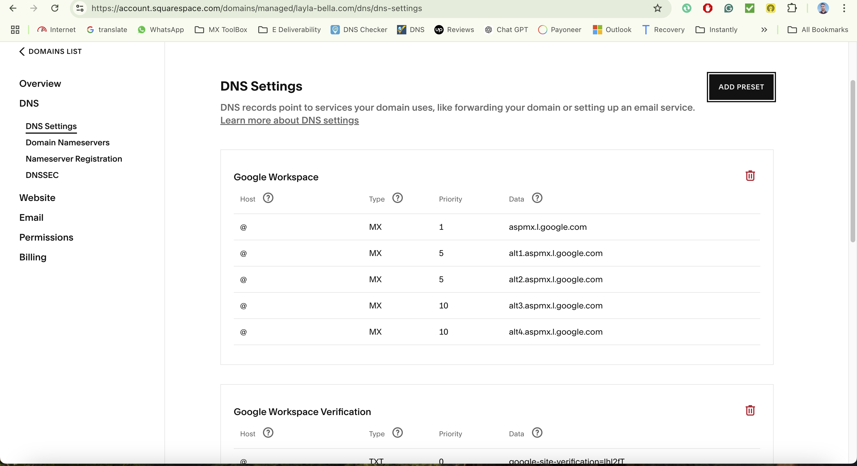Click the browser forward arrow

pos(34,8)
